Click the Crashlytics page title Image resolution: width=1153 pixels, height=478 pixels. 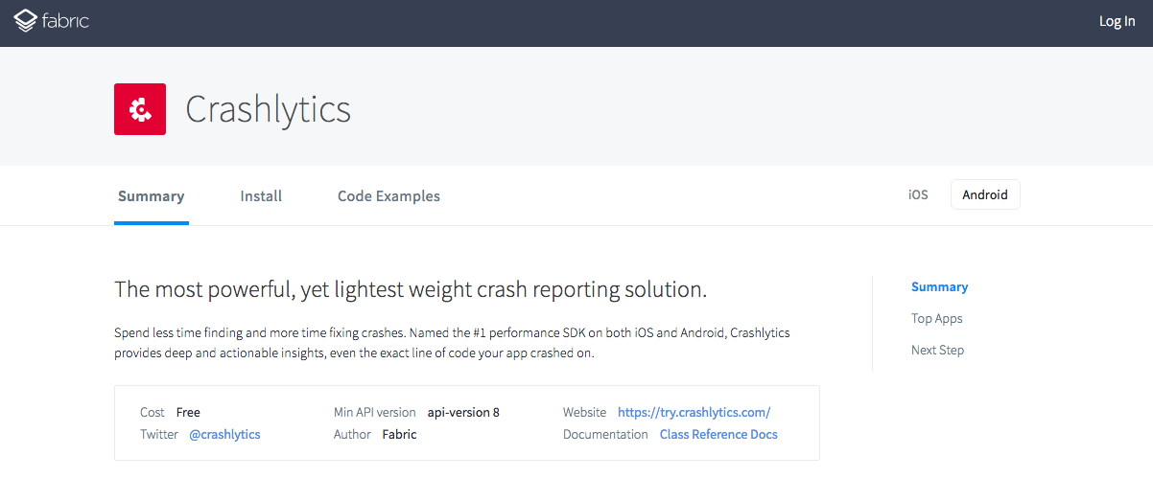click(268, 109)
